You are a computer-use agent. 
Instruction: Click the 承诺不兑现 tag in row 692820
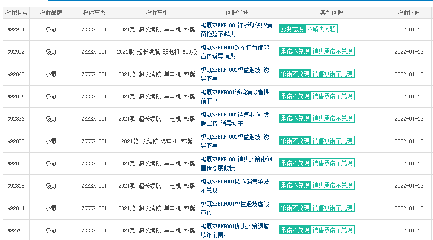(295, 163)
